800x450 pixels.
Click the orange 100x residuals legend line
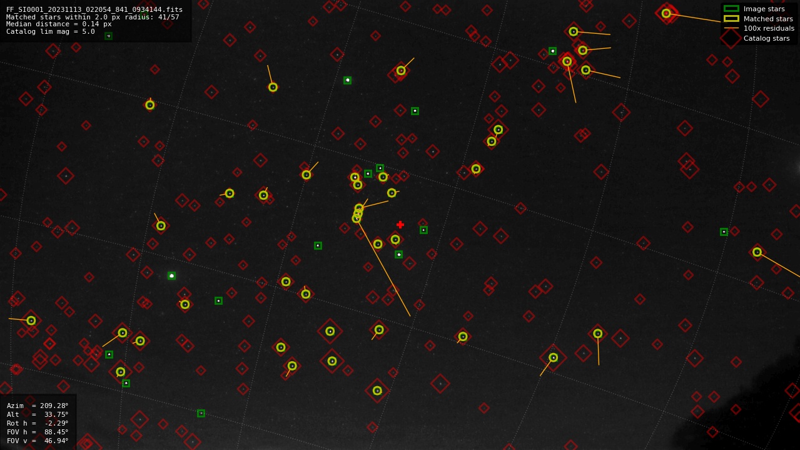pyautogui.click(x=731, y=28)
